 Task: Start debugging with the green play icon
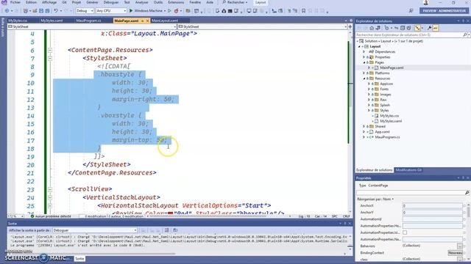coord(131,11)
